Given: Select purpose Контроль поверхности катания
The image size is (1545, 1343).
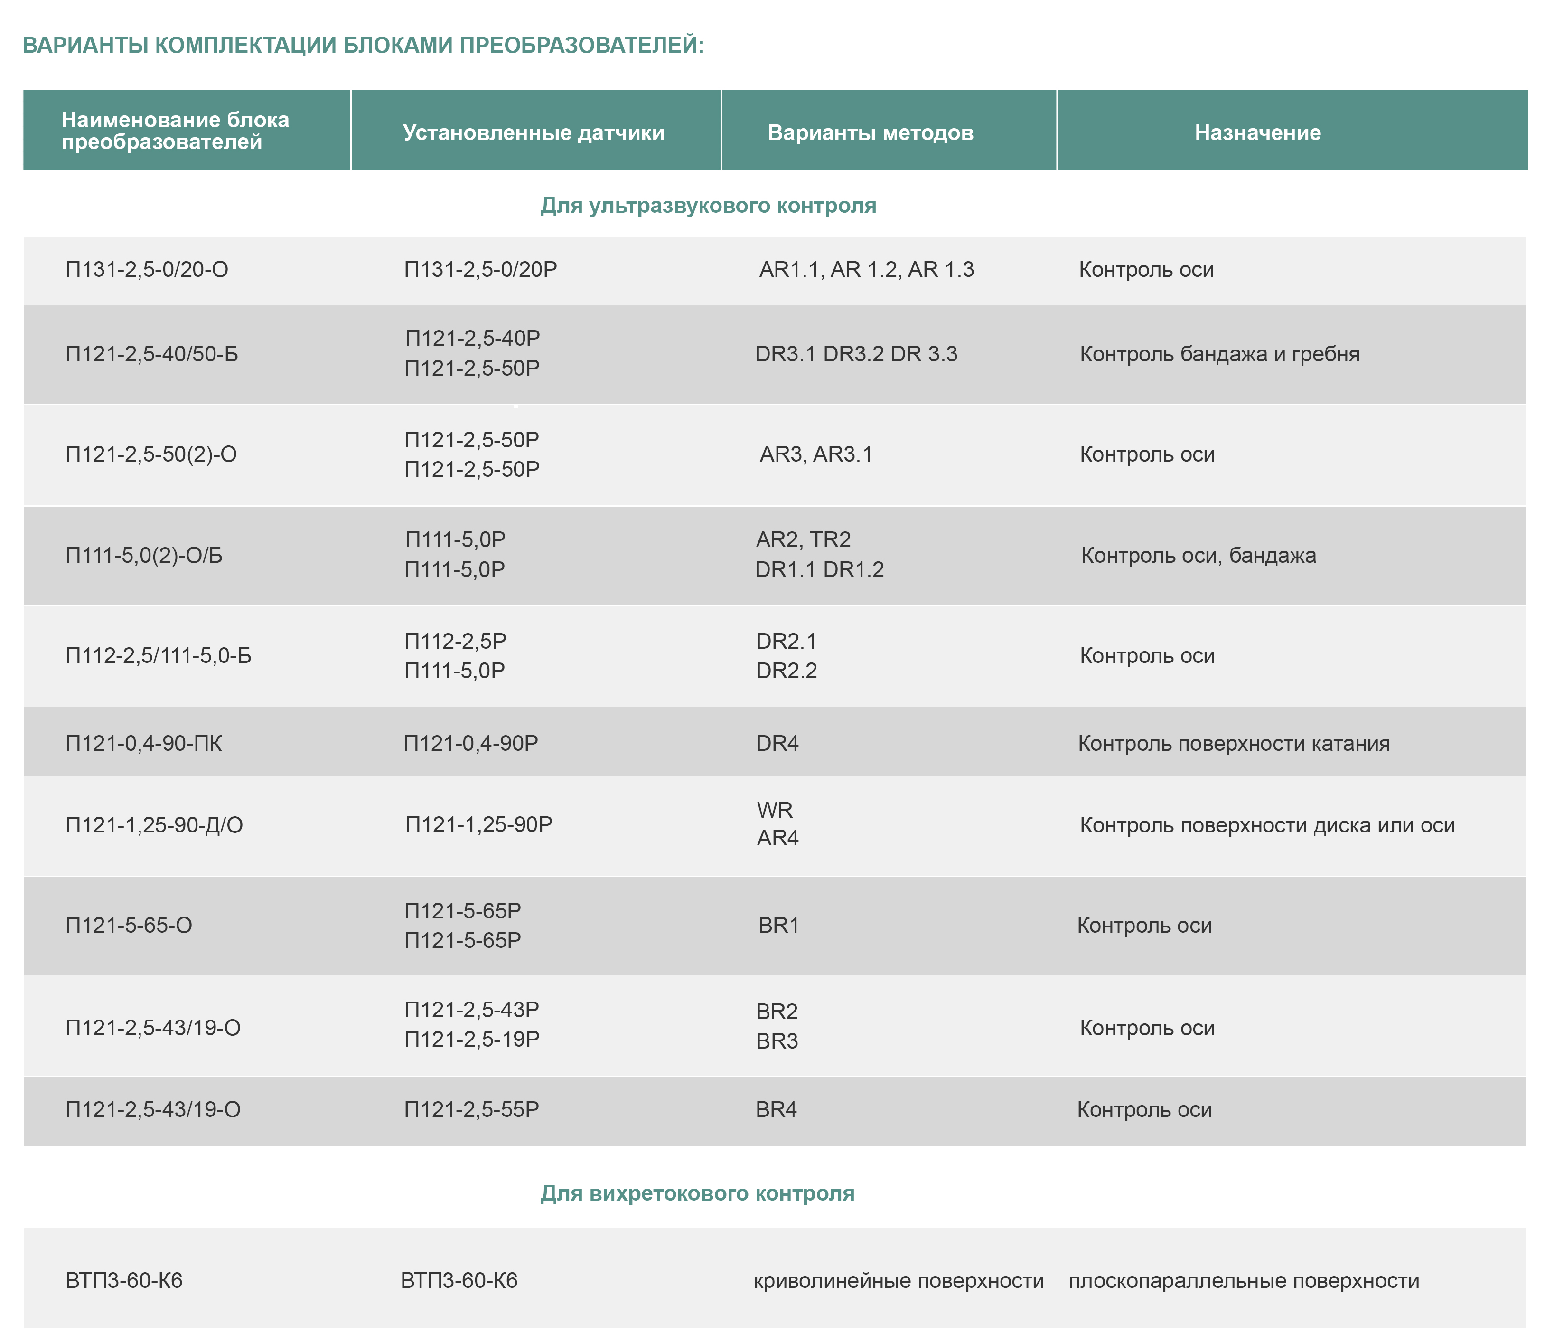Looking at the screenshot, I should 1234,744.
